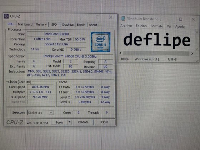This screenshot has height=150, width=200.
Task: Click the Level 3 '12-way' value
Action: 105,102
